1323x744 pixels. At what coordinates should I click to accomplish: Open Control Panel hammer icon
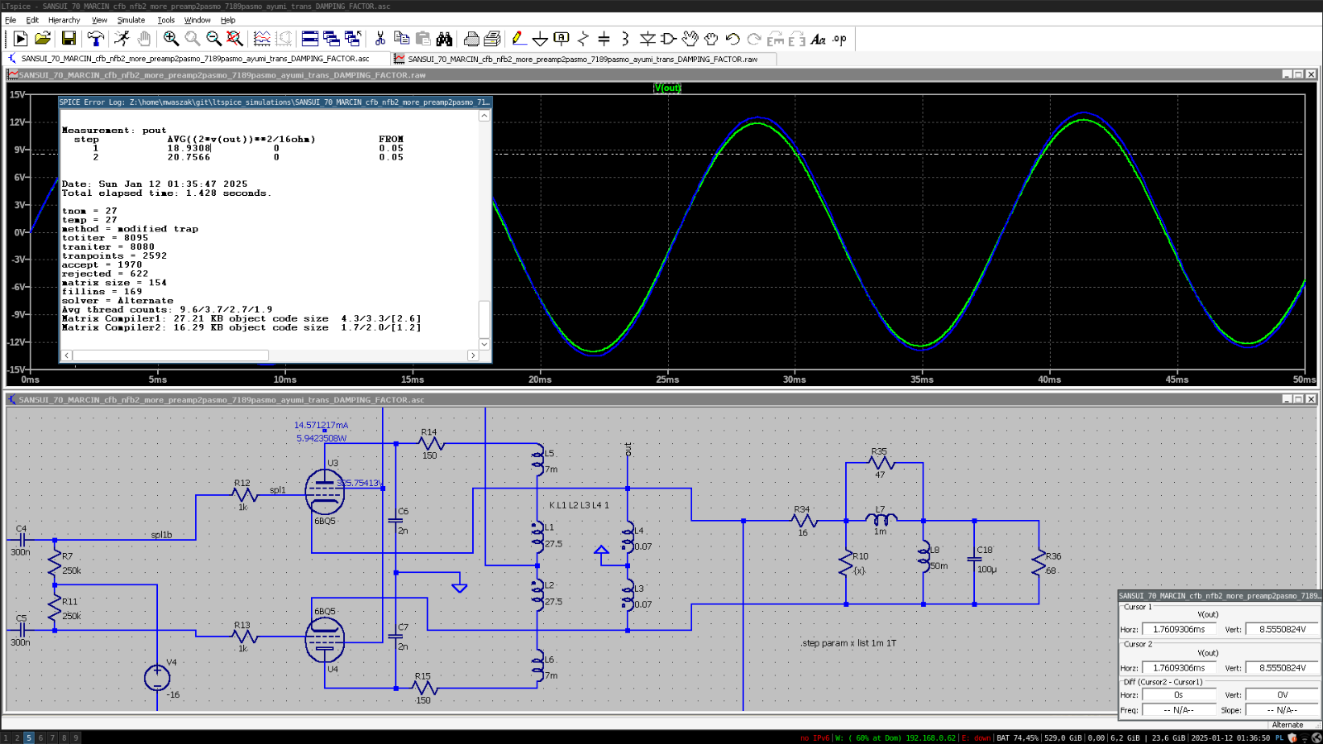[x=95, y=38]
